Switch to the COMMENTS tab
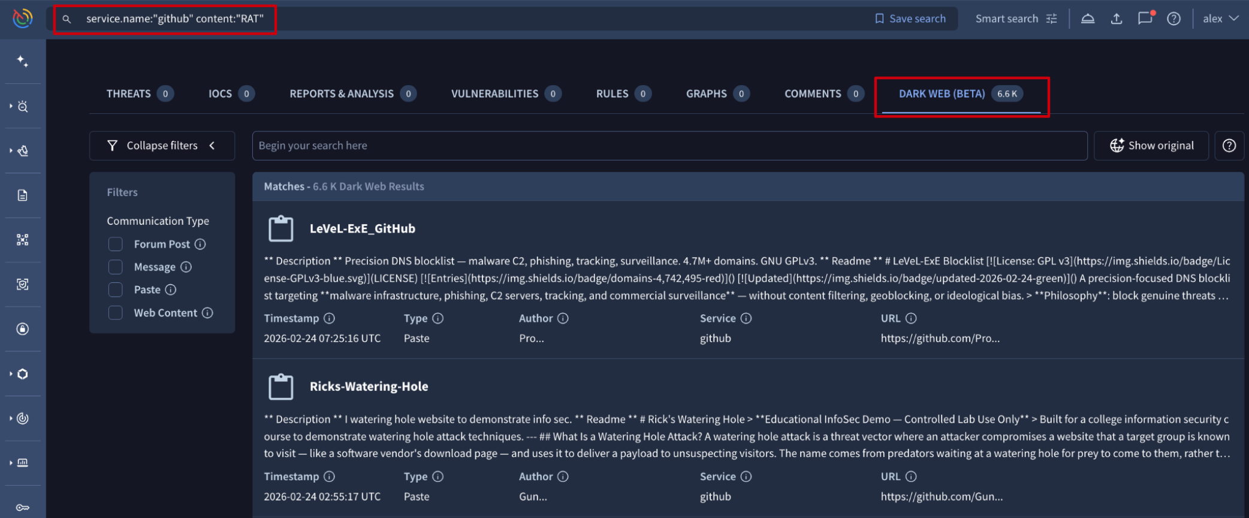Screen dimensions: 1249x518 click(x=824, y=94)
